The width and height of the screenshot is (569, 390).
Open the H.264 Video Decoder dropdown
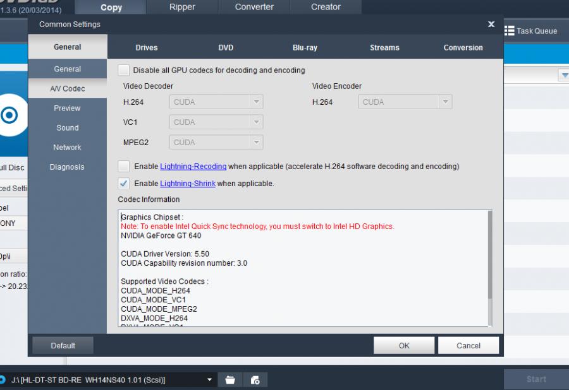pyautogui.click(x=216, y=102)
